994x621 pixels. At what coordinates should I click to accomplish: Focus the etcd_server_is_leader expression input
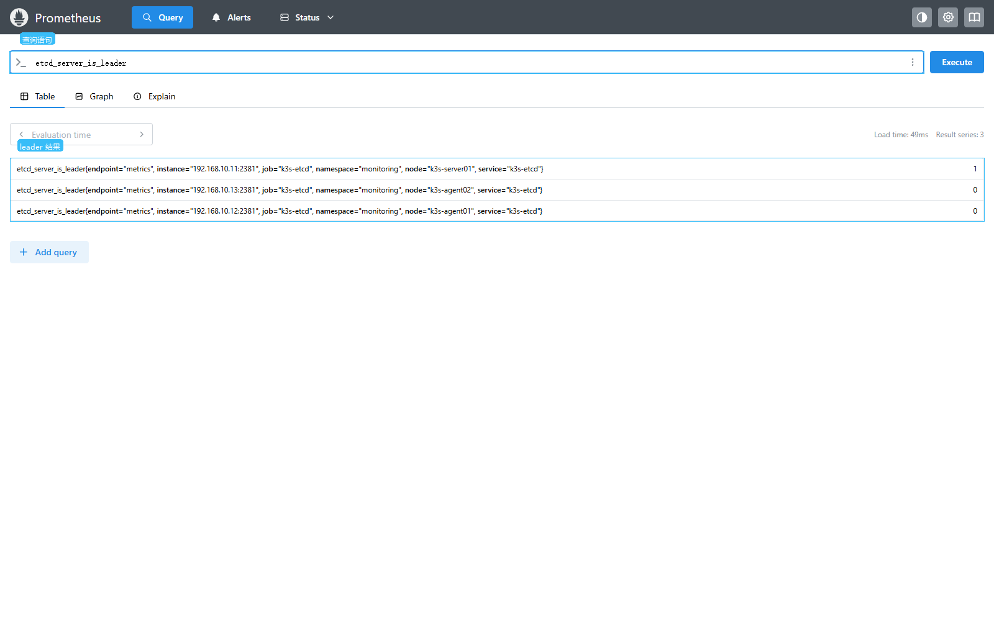pyautogui.click(x=467, y=62)
